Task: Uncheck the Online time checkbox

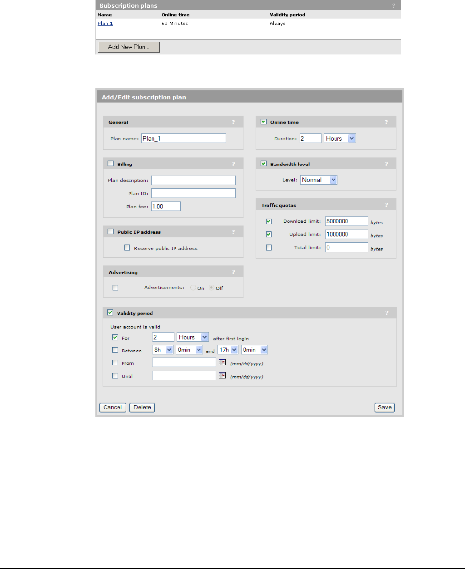Action: tap(263, 122)
